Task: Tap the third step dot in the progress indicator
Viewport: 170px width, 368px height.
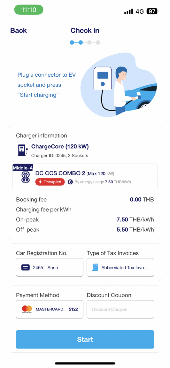Action: click(89, 42)
